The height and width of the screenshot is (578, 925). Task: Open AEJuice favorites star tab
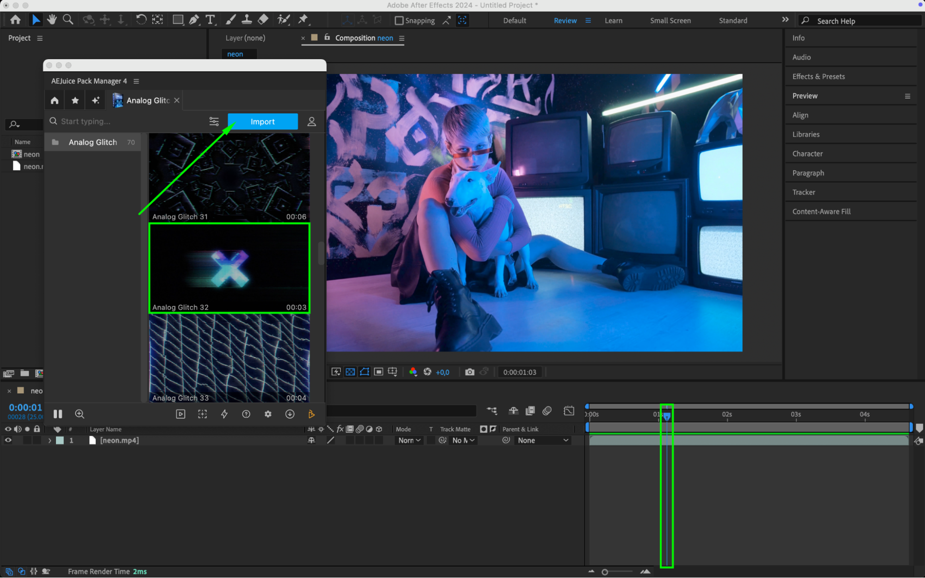pos(75,100)
